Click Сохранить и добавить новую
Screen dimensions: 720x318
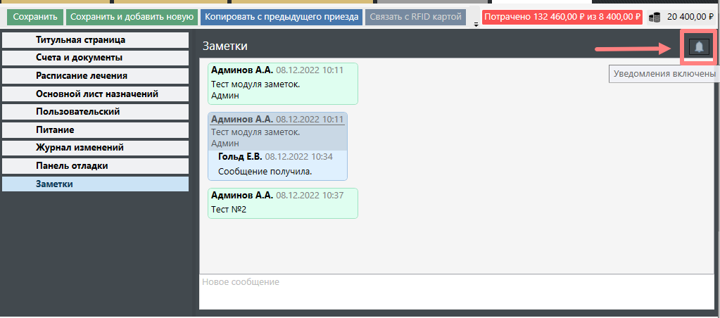tap(132, 16)
